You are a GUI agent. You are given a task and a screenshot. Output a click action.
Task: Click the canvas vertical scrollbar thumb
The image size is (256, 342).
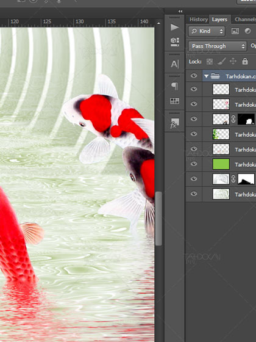pos(158,219)
